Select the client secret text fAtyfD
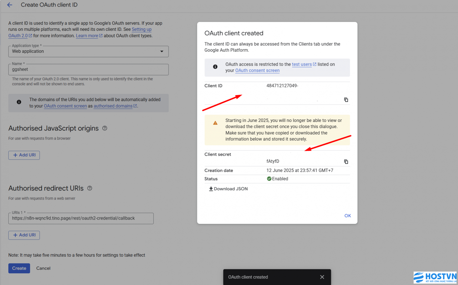Image resolution: width=458 pixels, height=285 pixels. pos(273,161)
